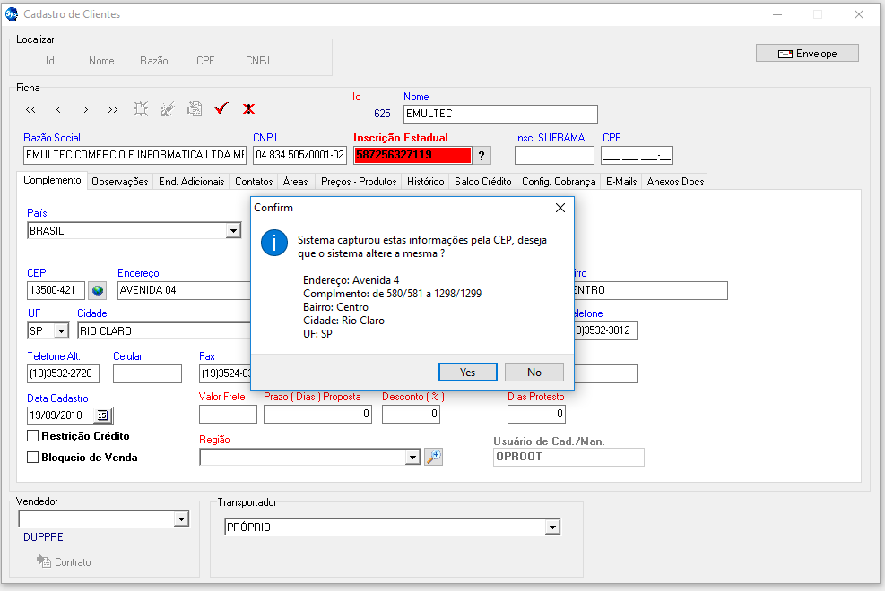The height and width of the screenshot is (591, 885).
Task: Select the CNPJ search option in Localizar
Action: (257, 61)
